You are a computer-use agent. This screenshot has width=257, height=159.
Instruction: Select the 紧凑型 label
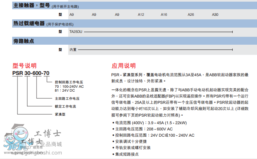coord(60,114)
